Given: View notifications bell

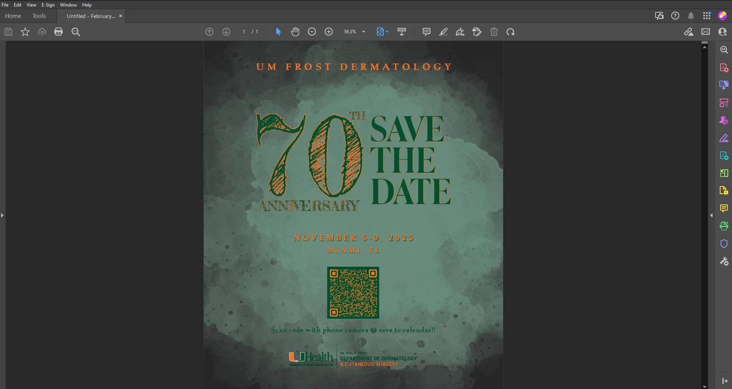Looking at the screenshot, I should coord(691,16).
